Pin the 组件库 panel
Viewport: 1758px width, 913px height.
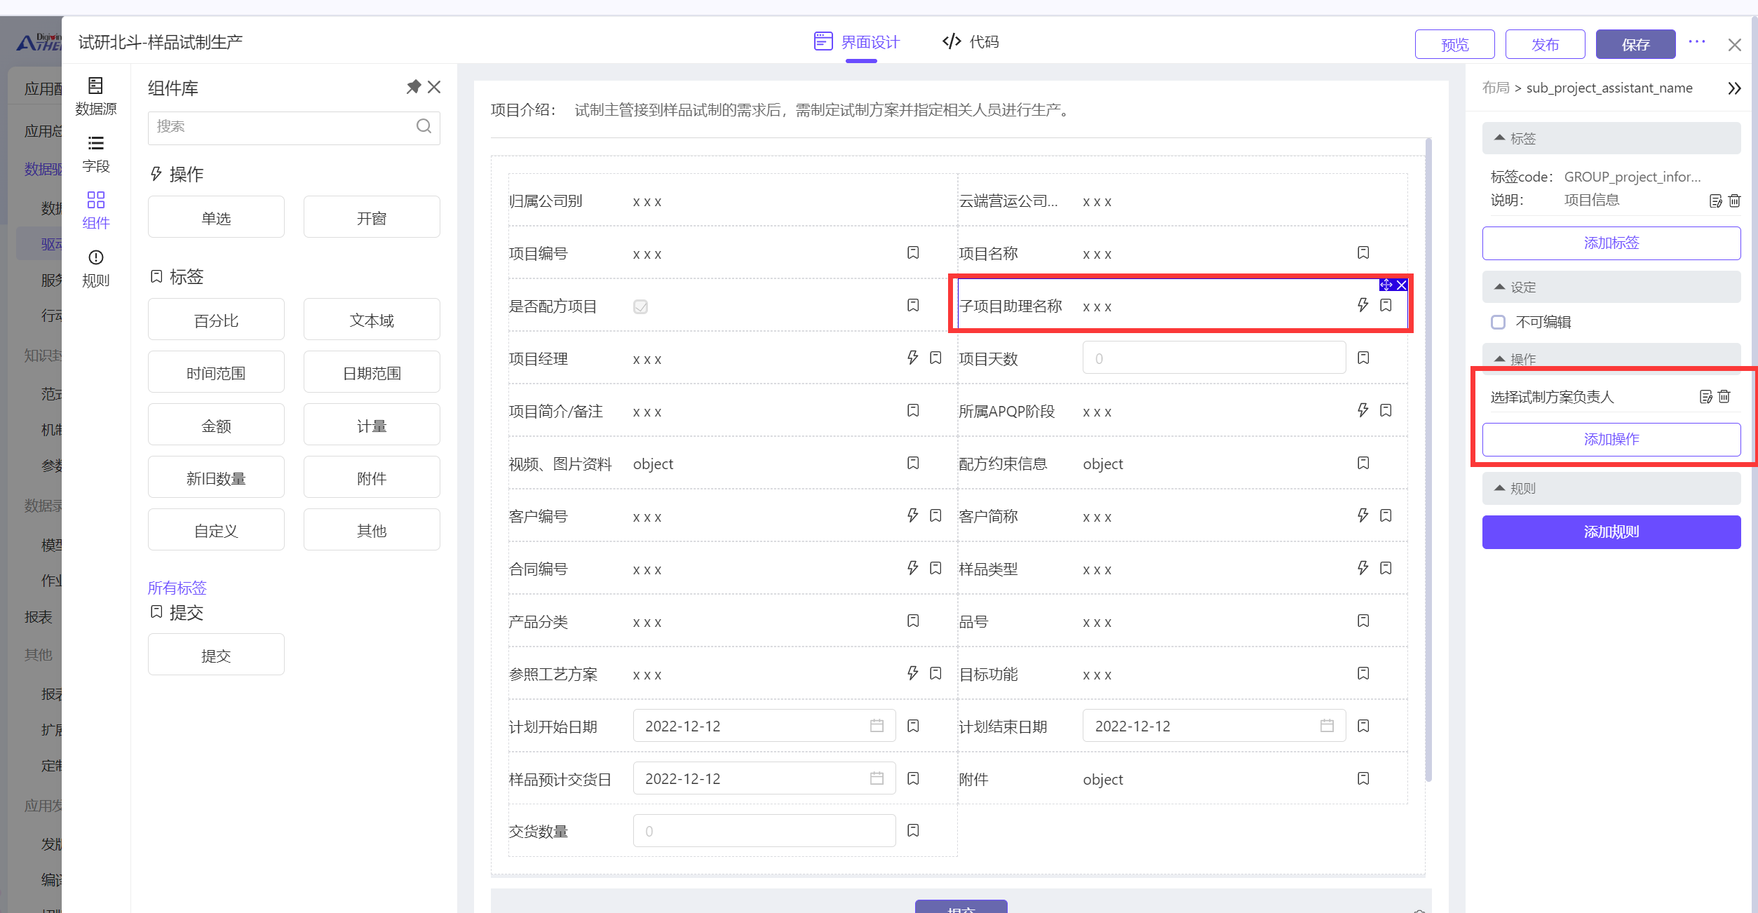(413, 87)
